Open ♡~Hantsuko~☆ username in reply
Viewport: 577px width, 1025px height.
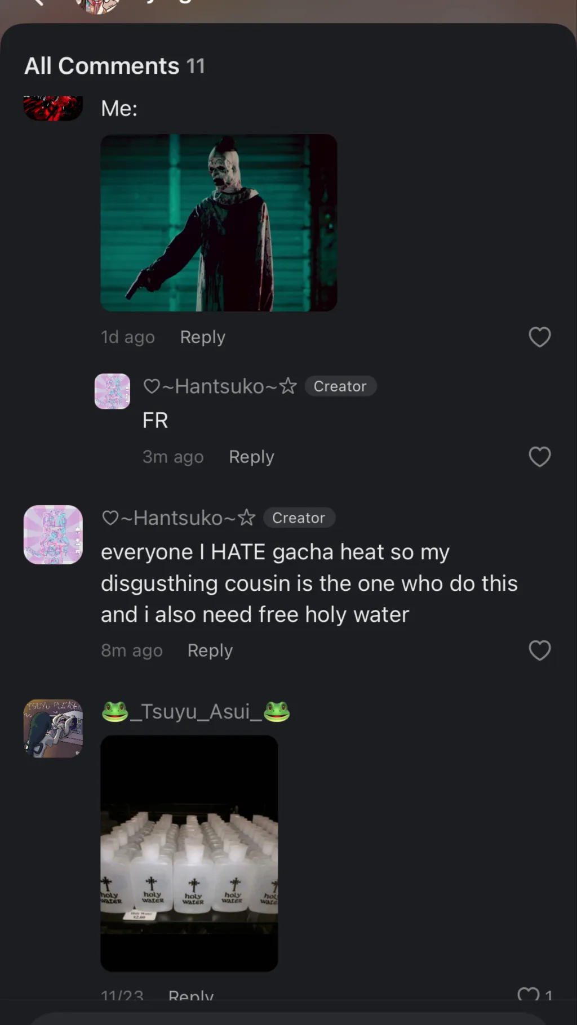[220, 386]
